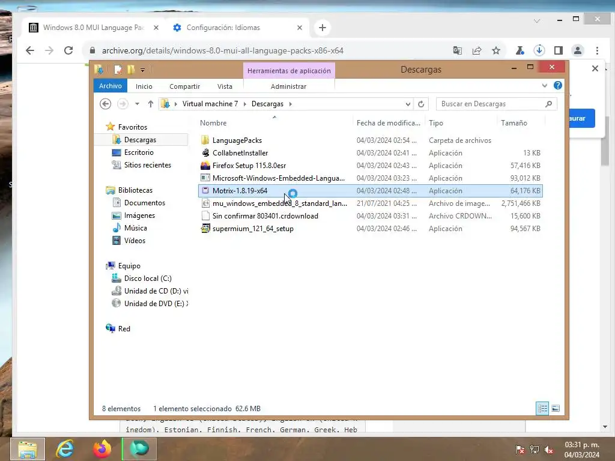Open Chrome tab search dropdown chevron
Viewport: 615px width, 461px height.
537,21
